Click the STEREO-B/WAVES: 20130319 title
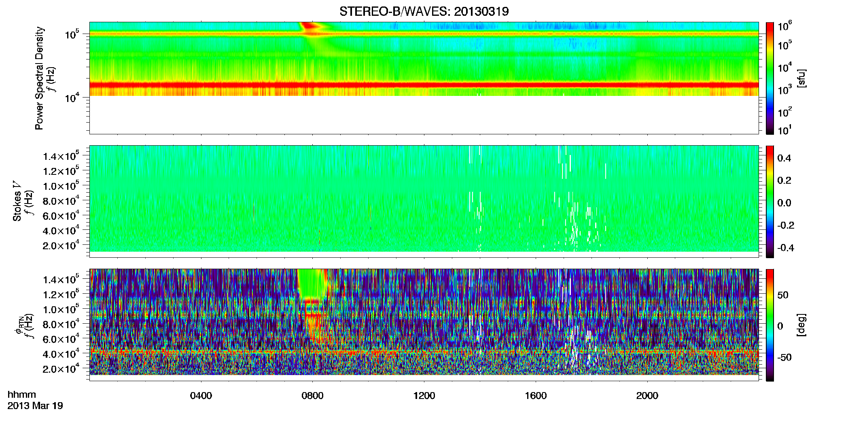 point(424,11)
